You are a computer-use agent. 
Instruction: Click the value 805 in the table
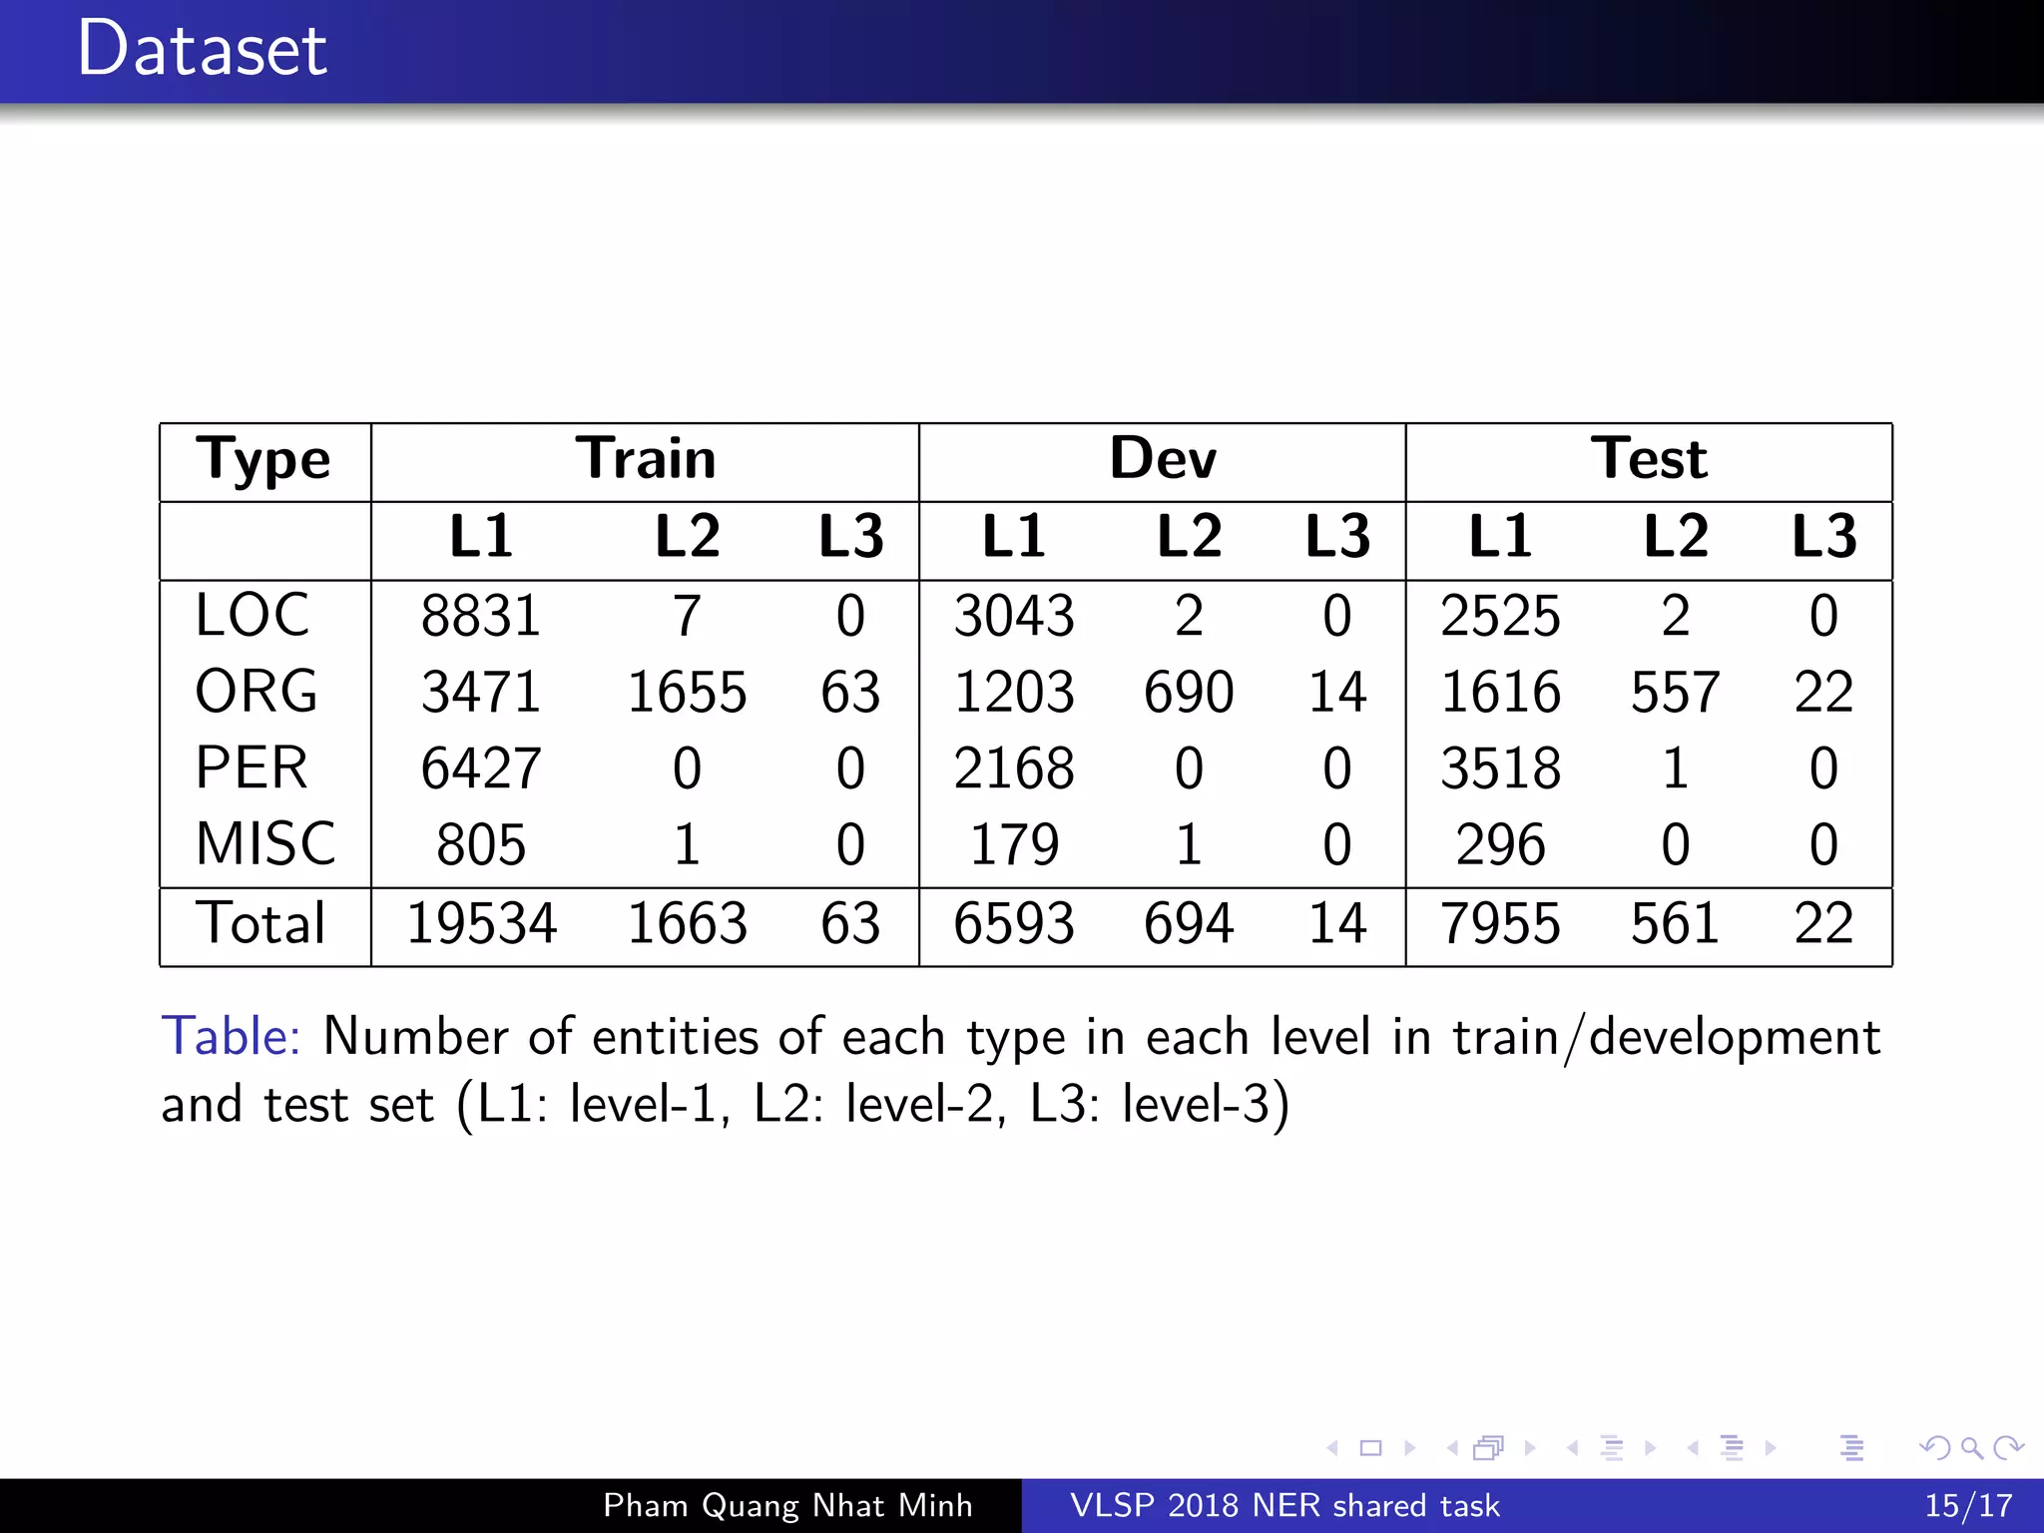481,845
